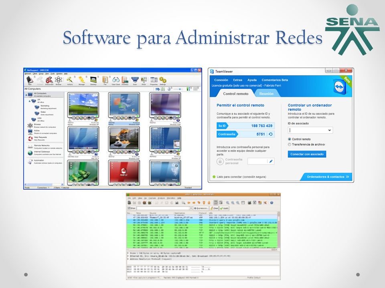Expand the Ethernet II detail row in Wireshark

point(128,256)
